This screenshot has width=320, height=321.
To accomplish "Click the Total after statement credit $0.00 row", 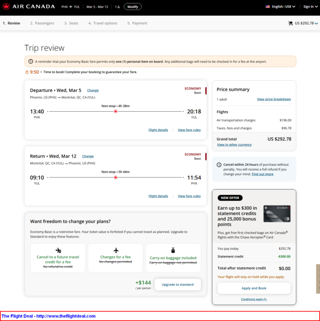I will [254, 268].
